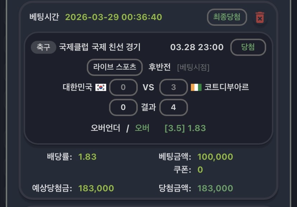The height and width of the screenshot is (207, 297).
Task: Click the 최종당첨 status badge
Action: coord(227,17)
